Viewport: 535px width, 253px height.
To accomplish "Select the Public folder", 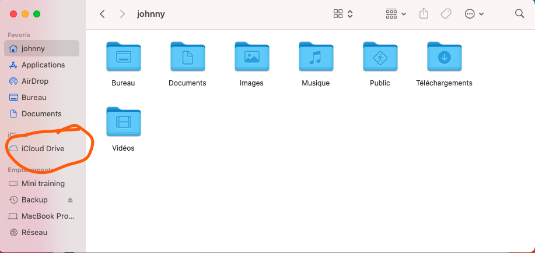I will 380,58.
